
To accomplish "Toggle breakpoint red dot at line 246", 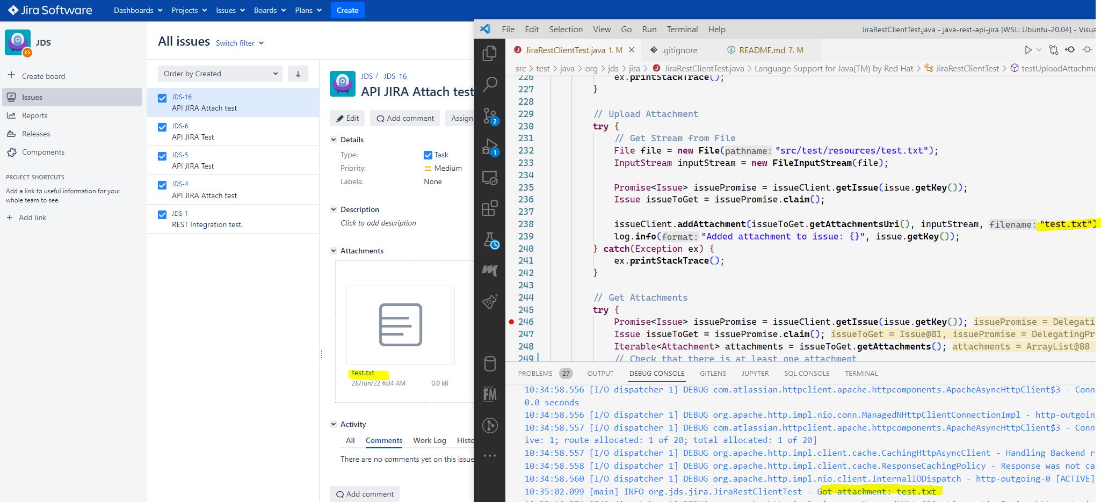I will coord(511,322).
